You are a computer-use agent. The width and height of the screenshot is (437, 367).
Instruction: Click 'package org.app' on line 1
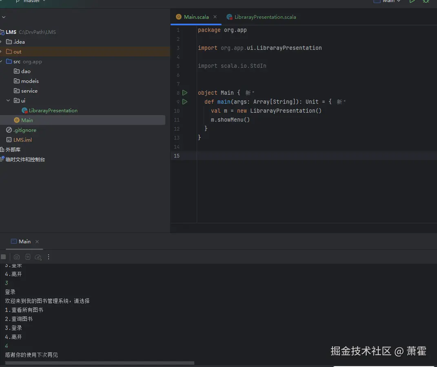222,30
